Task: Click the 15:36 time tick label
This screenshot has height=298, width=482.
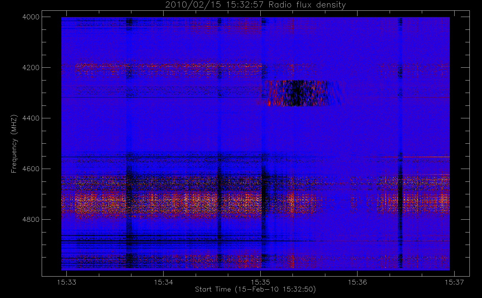Action: (357, 282)
